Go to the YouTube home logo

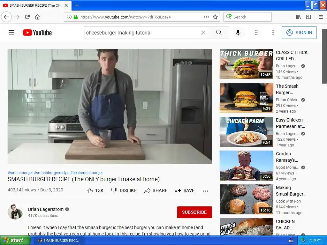(37, 33)
